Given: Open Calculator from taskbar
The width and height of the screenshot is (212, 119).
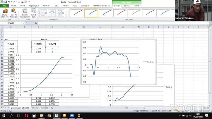Looking at the screenshot, I should click(34, 116).
